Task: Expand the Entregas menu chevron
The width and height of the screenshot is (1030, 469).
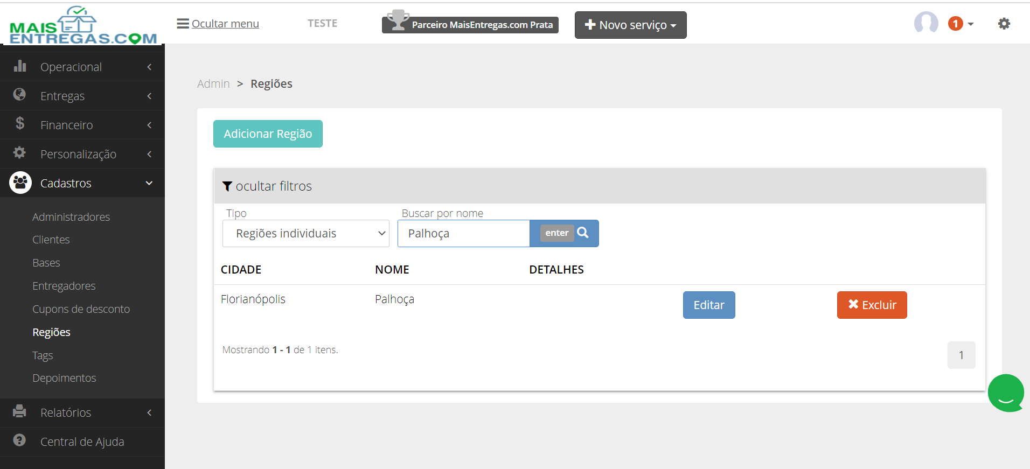Action: click(x=149, y=96)
